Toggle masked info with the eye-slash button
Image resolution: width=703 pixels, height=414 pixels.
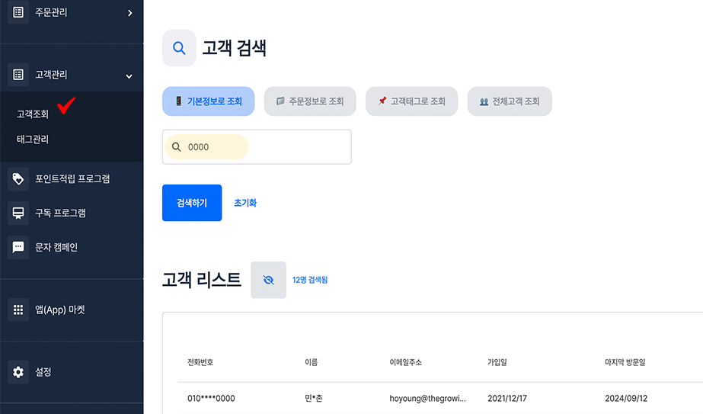(x=268, y=280)
